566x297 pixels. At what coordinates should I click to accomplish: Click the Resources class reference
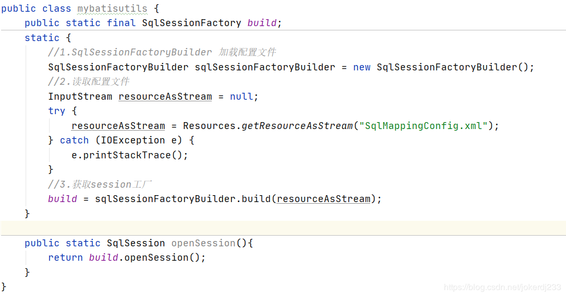(x=209, y=126)
